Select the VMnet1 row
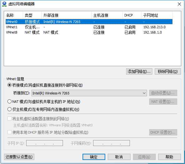 (89, 27)
